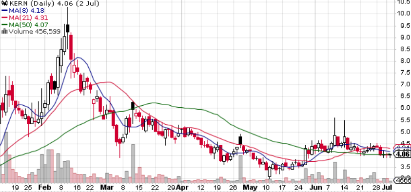The height and width of the screenshot is (192, 411).
Task: Click the 12 date label in April
Action: [x=201, y=188]
